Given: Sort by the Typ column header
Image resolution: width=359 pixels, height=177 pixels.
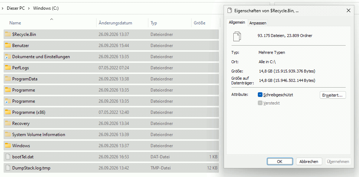Looking at the screenshot, I should (x=154, y=23).
